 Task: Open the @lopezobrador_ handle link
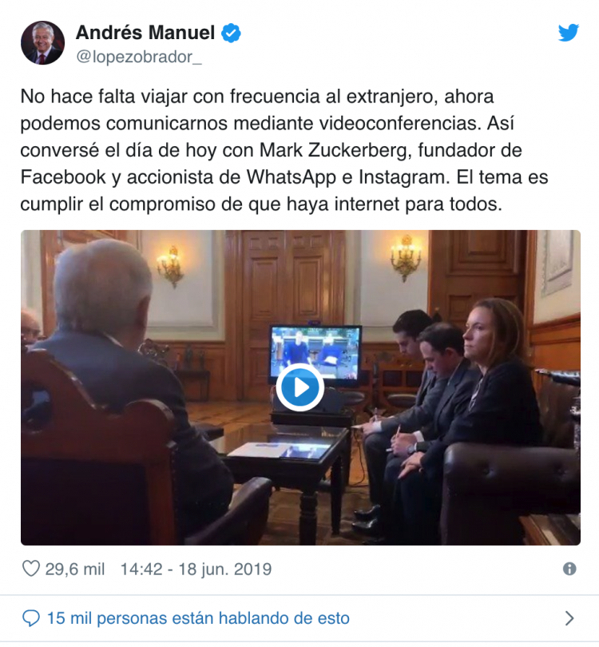pyautogui.click(x=139, y=57)
